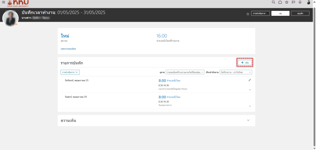
Task: Click the star icon beside header actions dropdown
Action: click(x=248, y=14)
